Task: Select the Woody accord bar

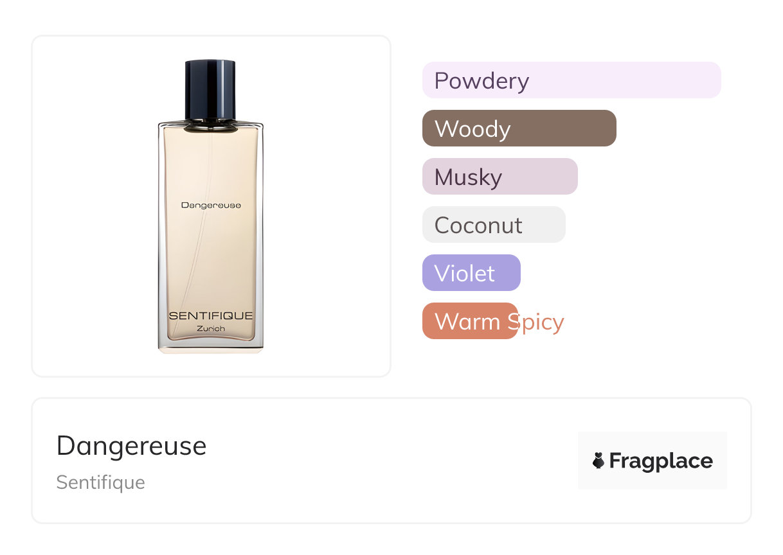Action: click(x=519, y=128)
